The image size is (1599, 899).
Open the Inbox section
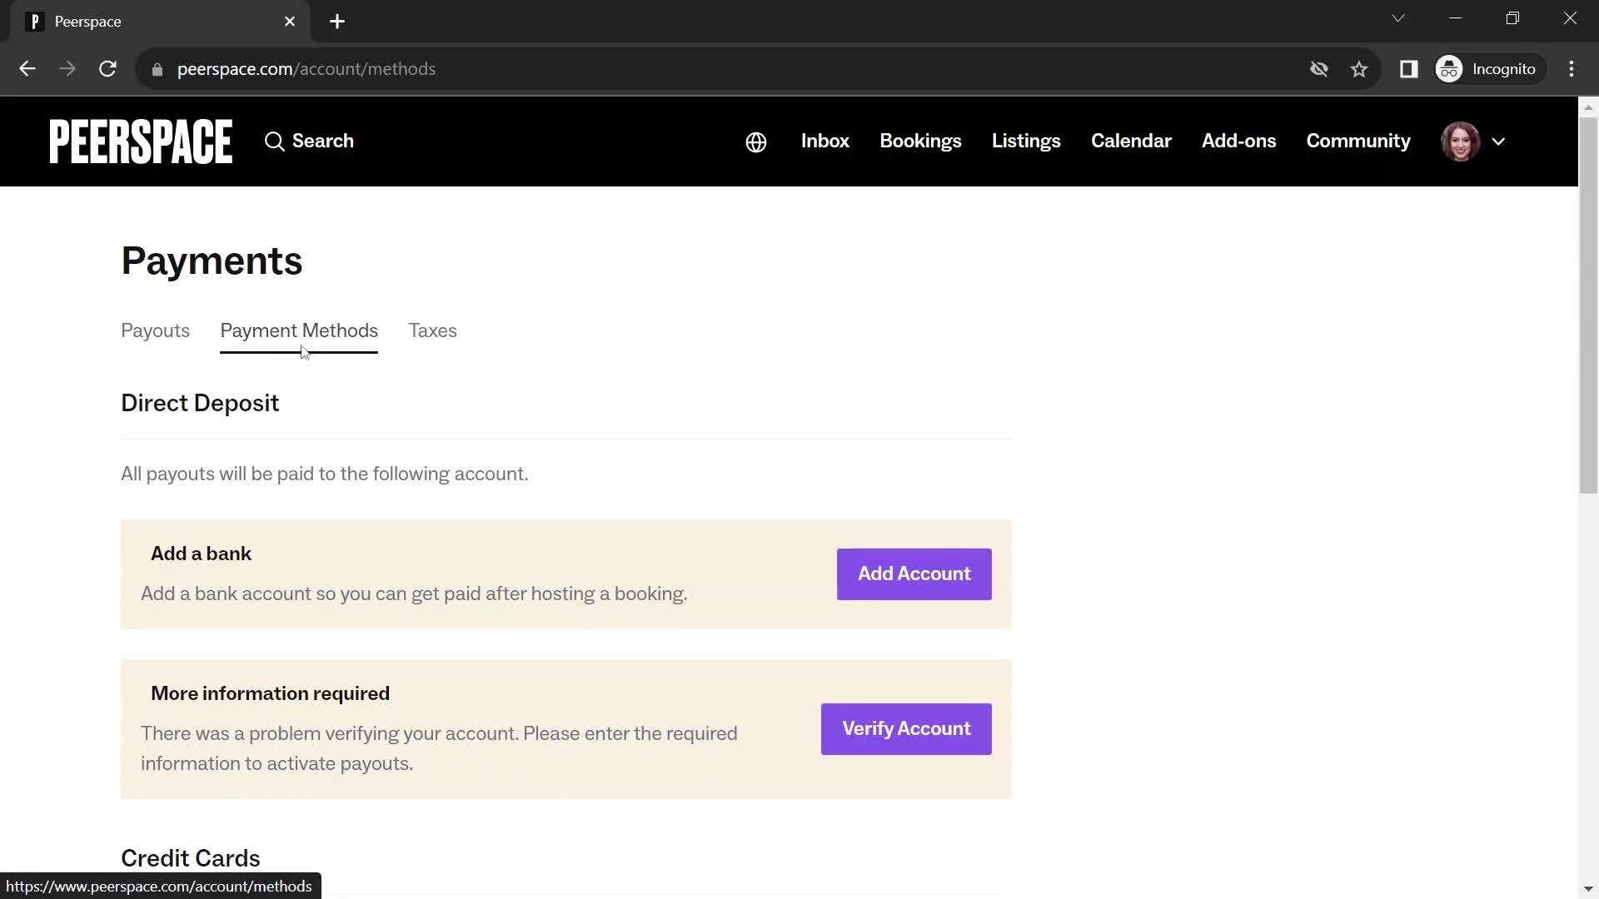coord(824,141)
